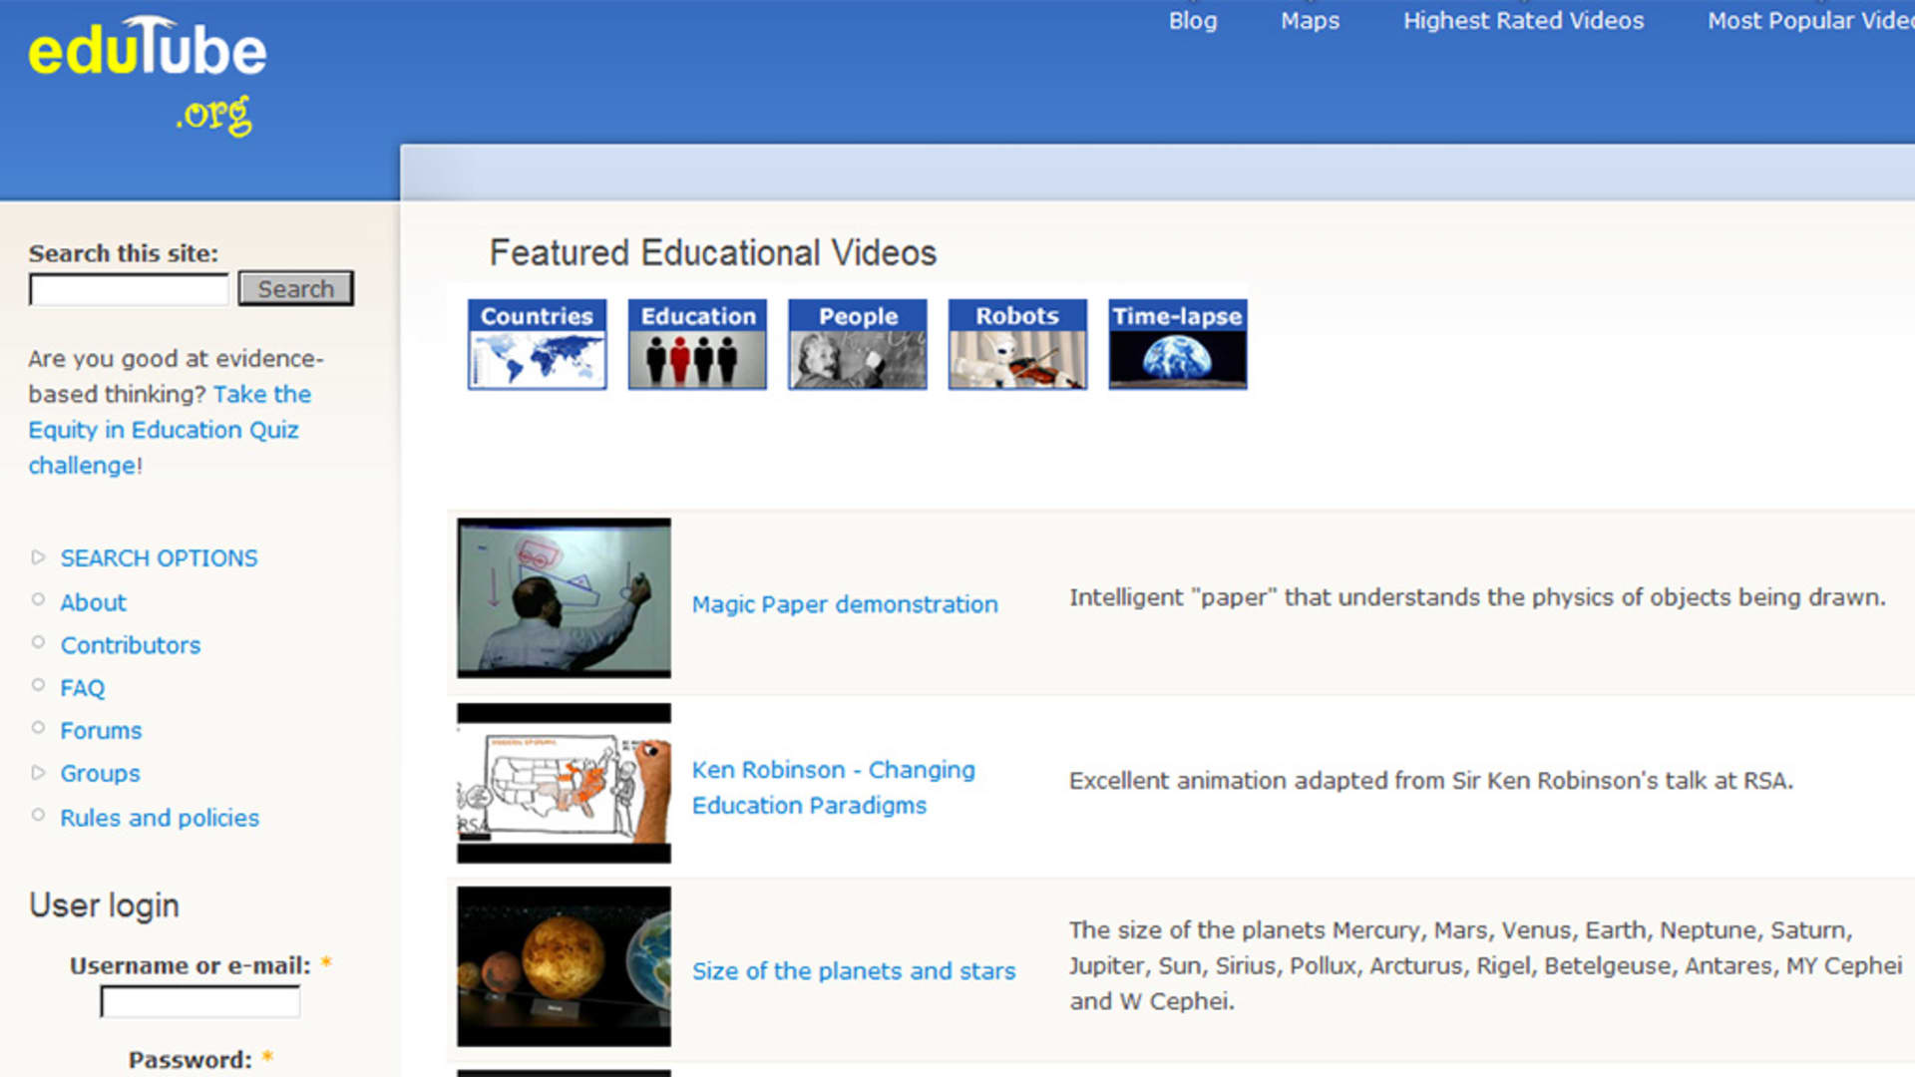
Task: Open the Blog menu item
Action: tap(1193, 20)
